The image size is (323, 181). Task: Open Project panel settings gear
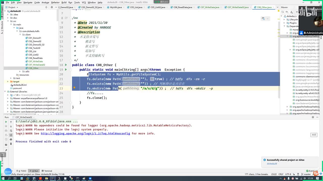click(x=51, y=7)
